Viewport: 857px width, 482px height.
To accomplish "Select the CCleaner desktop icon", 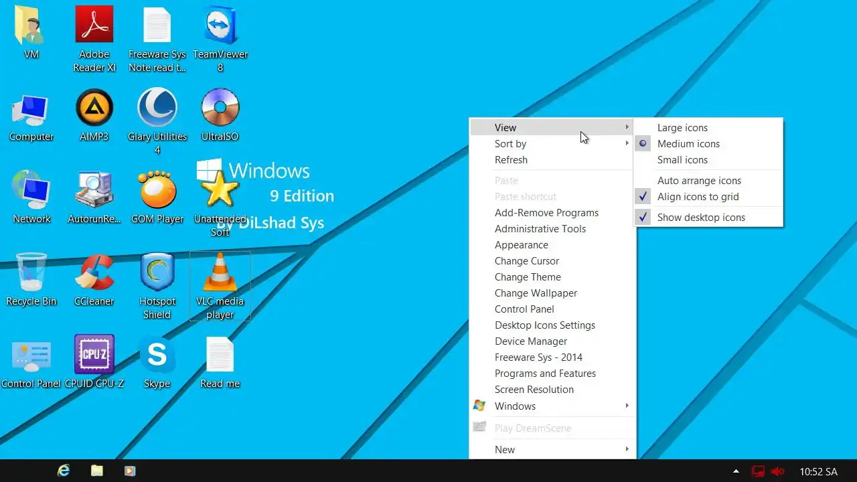I will coord(94,280).
